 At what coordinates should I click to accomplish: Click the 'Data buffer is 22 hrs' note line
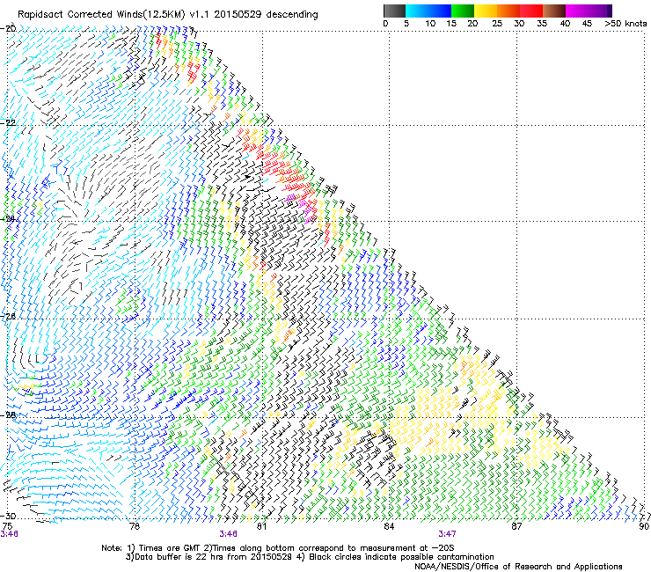click(x=310, y=557)
